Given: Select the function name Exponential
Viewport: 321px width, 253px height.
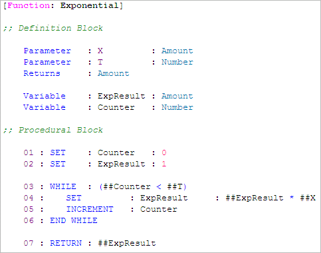Looking at the screenshot, I should [x=90, y=6].
